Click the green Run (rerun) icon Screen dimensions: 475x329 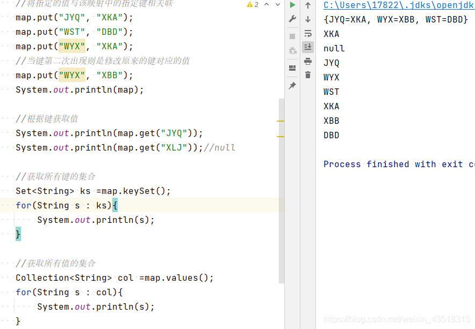[x=292, y=5]
